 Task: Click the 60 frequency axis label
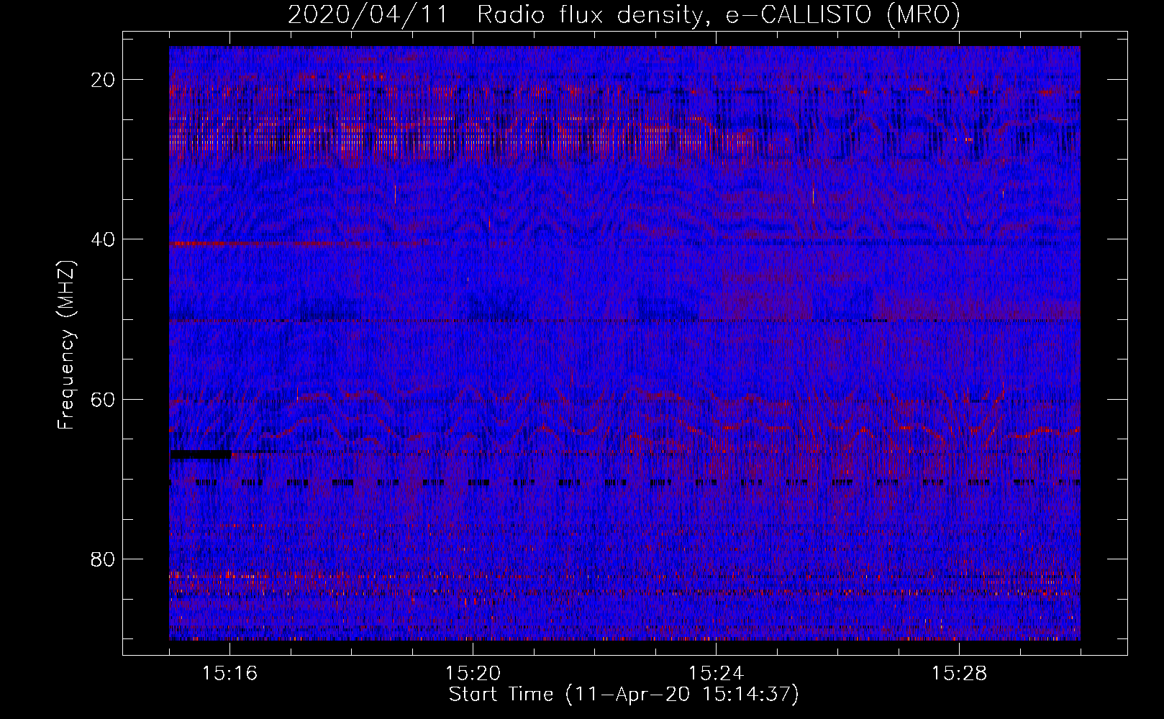104,399
